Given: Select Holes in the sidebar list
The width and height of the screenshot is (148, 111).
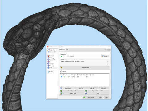Looking at the screenshot, I should click(51, 62).
